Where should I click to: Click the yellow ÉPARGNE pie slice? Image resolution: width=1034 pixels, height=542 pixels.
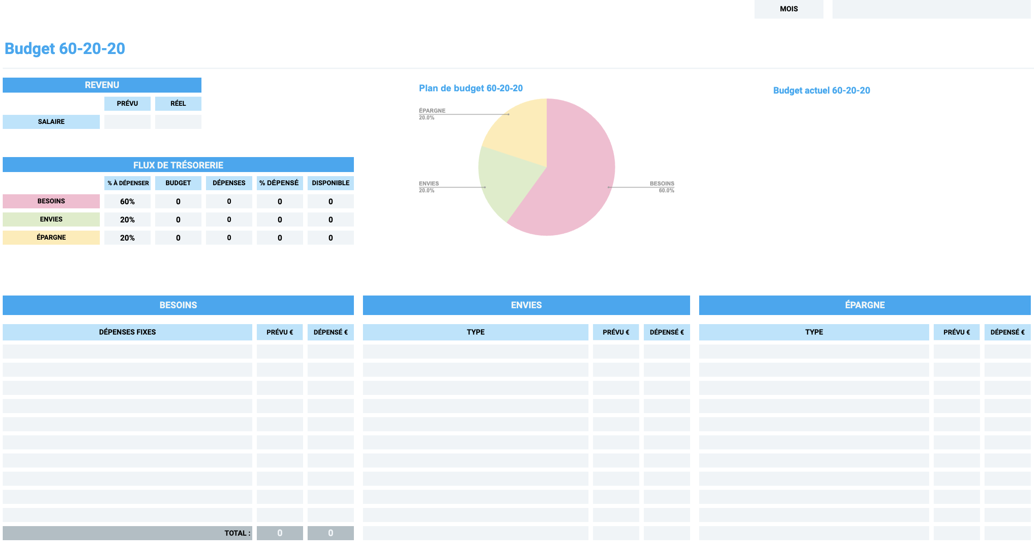click(x=522, y=132)
